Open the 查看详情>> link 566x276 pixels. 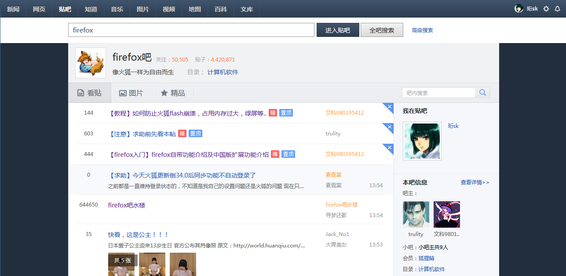pyautogui.click(x=475, y=182)
